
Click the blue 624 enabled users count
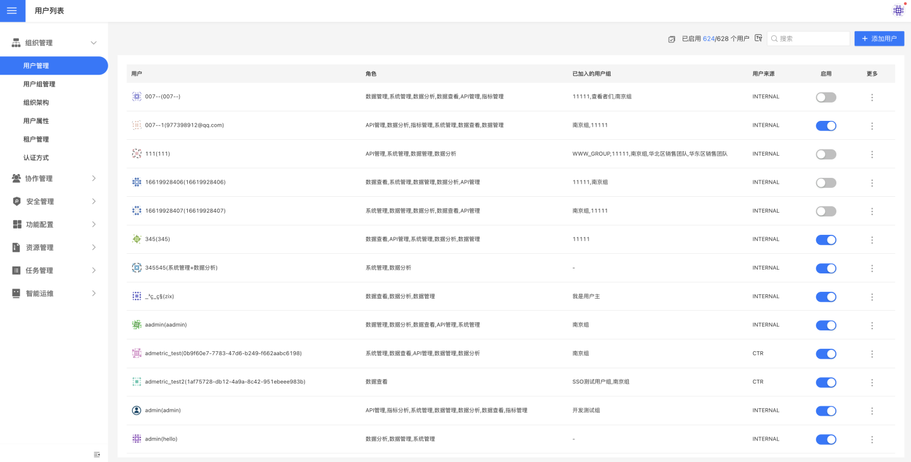(708, 39)
